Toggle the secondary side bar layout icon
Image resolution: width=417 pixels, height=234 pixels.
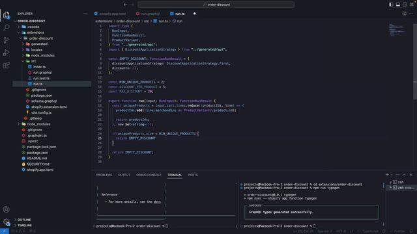405,5
